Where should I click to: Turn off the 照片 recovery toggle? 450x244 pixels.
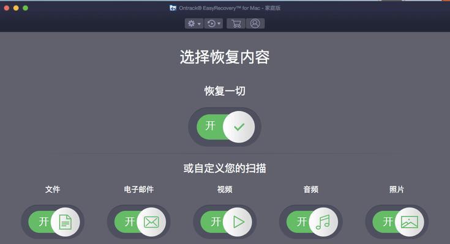point(398,222)
